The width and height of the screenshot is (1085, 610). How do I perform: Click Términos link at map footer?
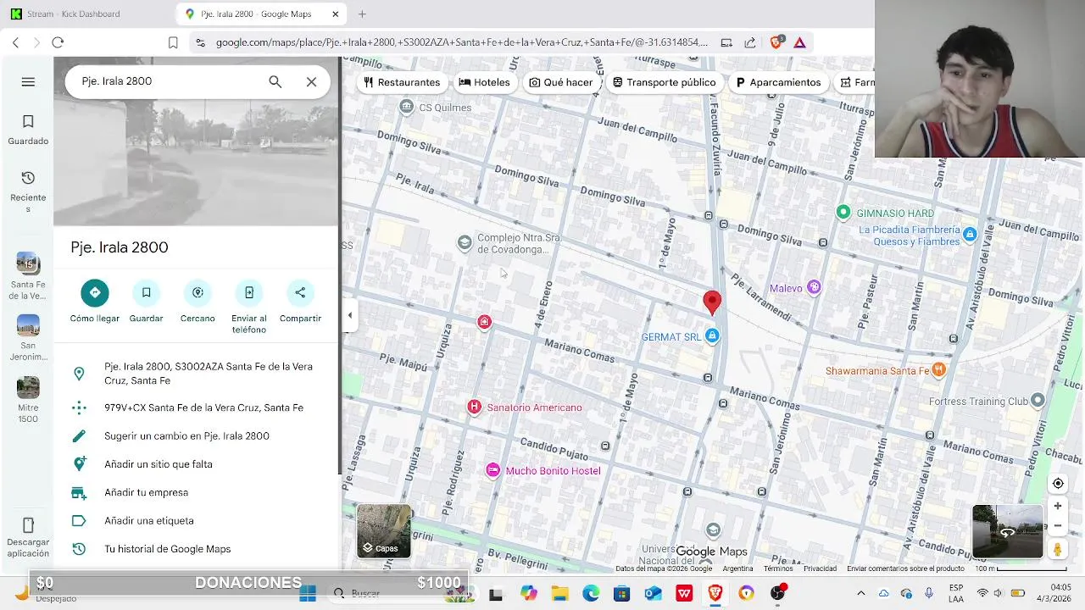(x=777, y=568)
